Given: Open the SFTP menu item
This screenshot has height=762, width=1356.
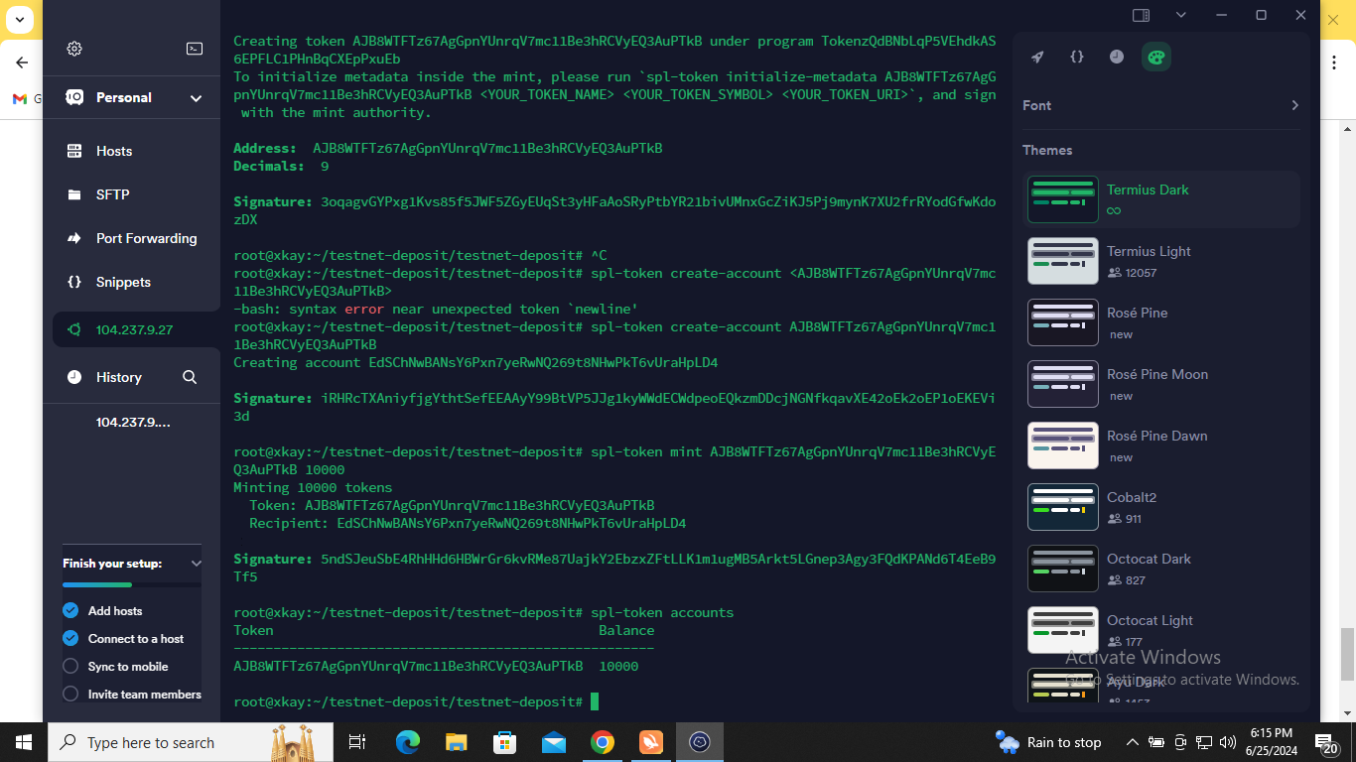Looking at the screenshot, I should pyautogui.click(x=112, y=194).
